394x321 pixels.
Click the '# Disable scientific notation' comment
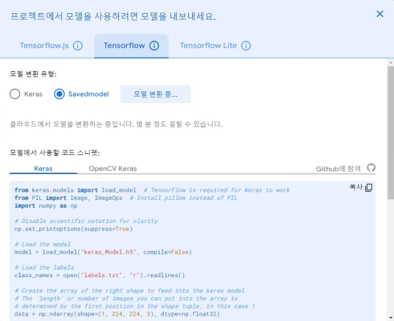click(86, 221)
